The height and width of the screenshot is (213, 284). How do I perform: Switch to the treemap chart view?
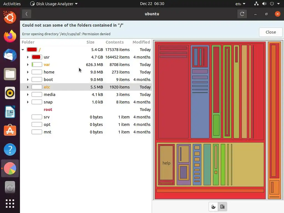pyautogui.click(x=222, y=207)
